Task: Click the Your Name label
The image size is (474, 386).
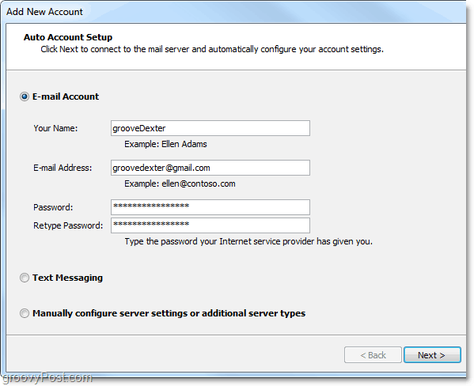Action: point(55,128)
